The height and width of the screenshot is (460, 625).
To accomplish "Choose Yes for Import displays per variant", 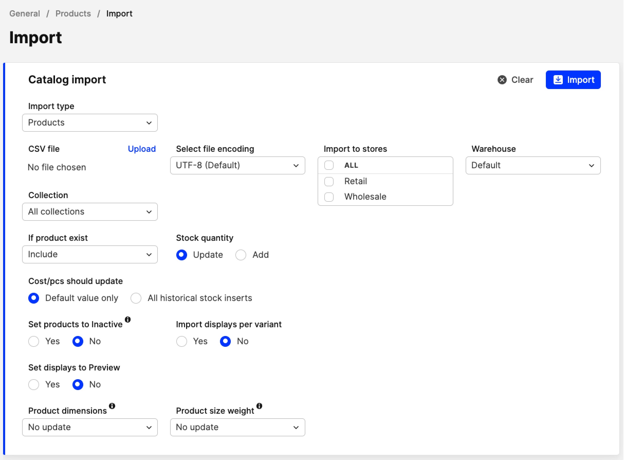I will (x=182, y=342).
